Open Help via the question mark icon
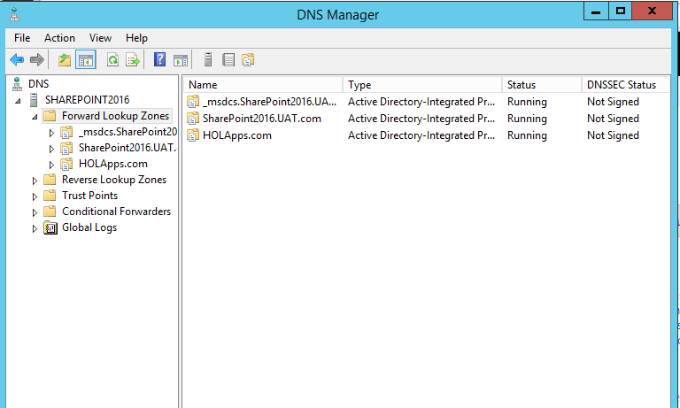The width and height of the screenshot is (680, 408). point(159,60)
